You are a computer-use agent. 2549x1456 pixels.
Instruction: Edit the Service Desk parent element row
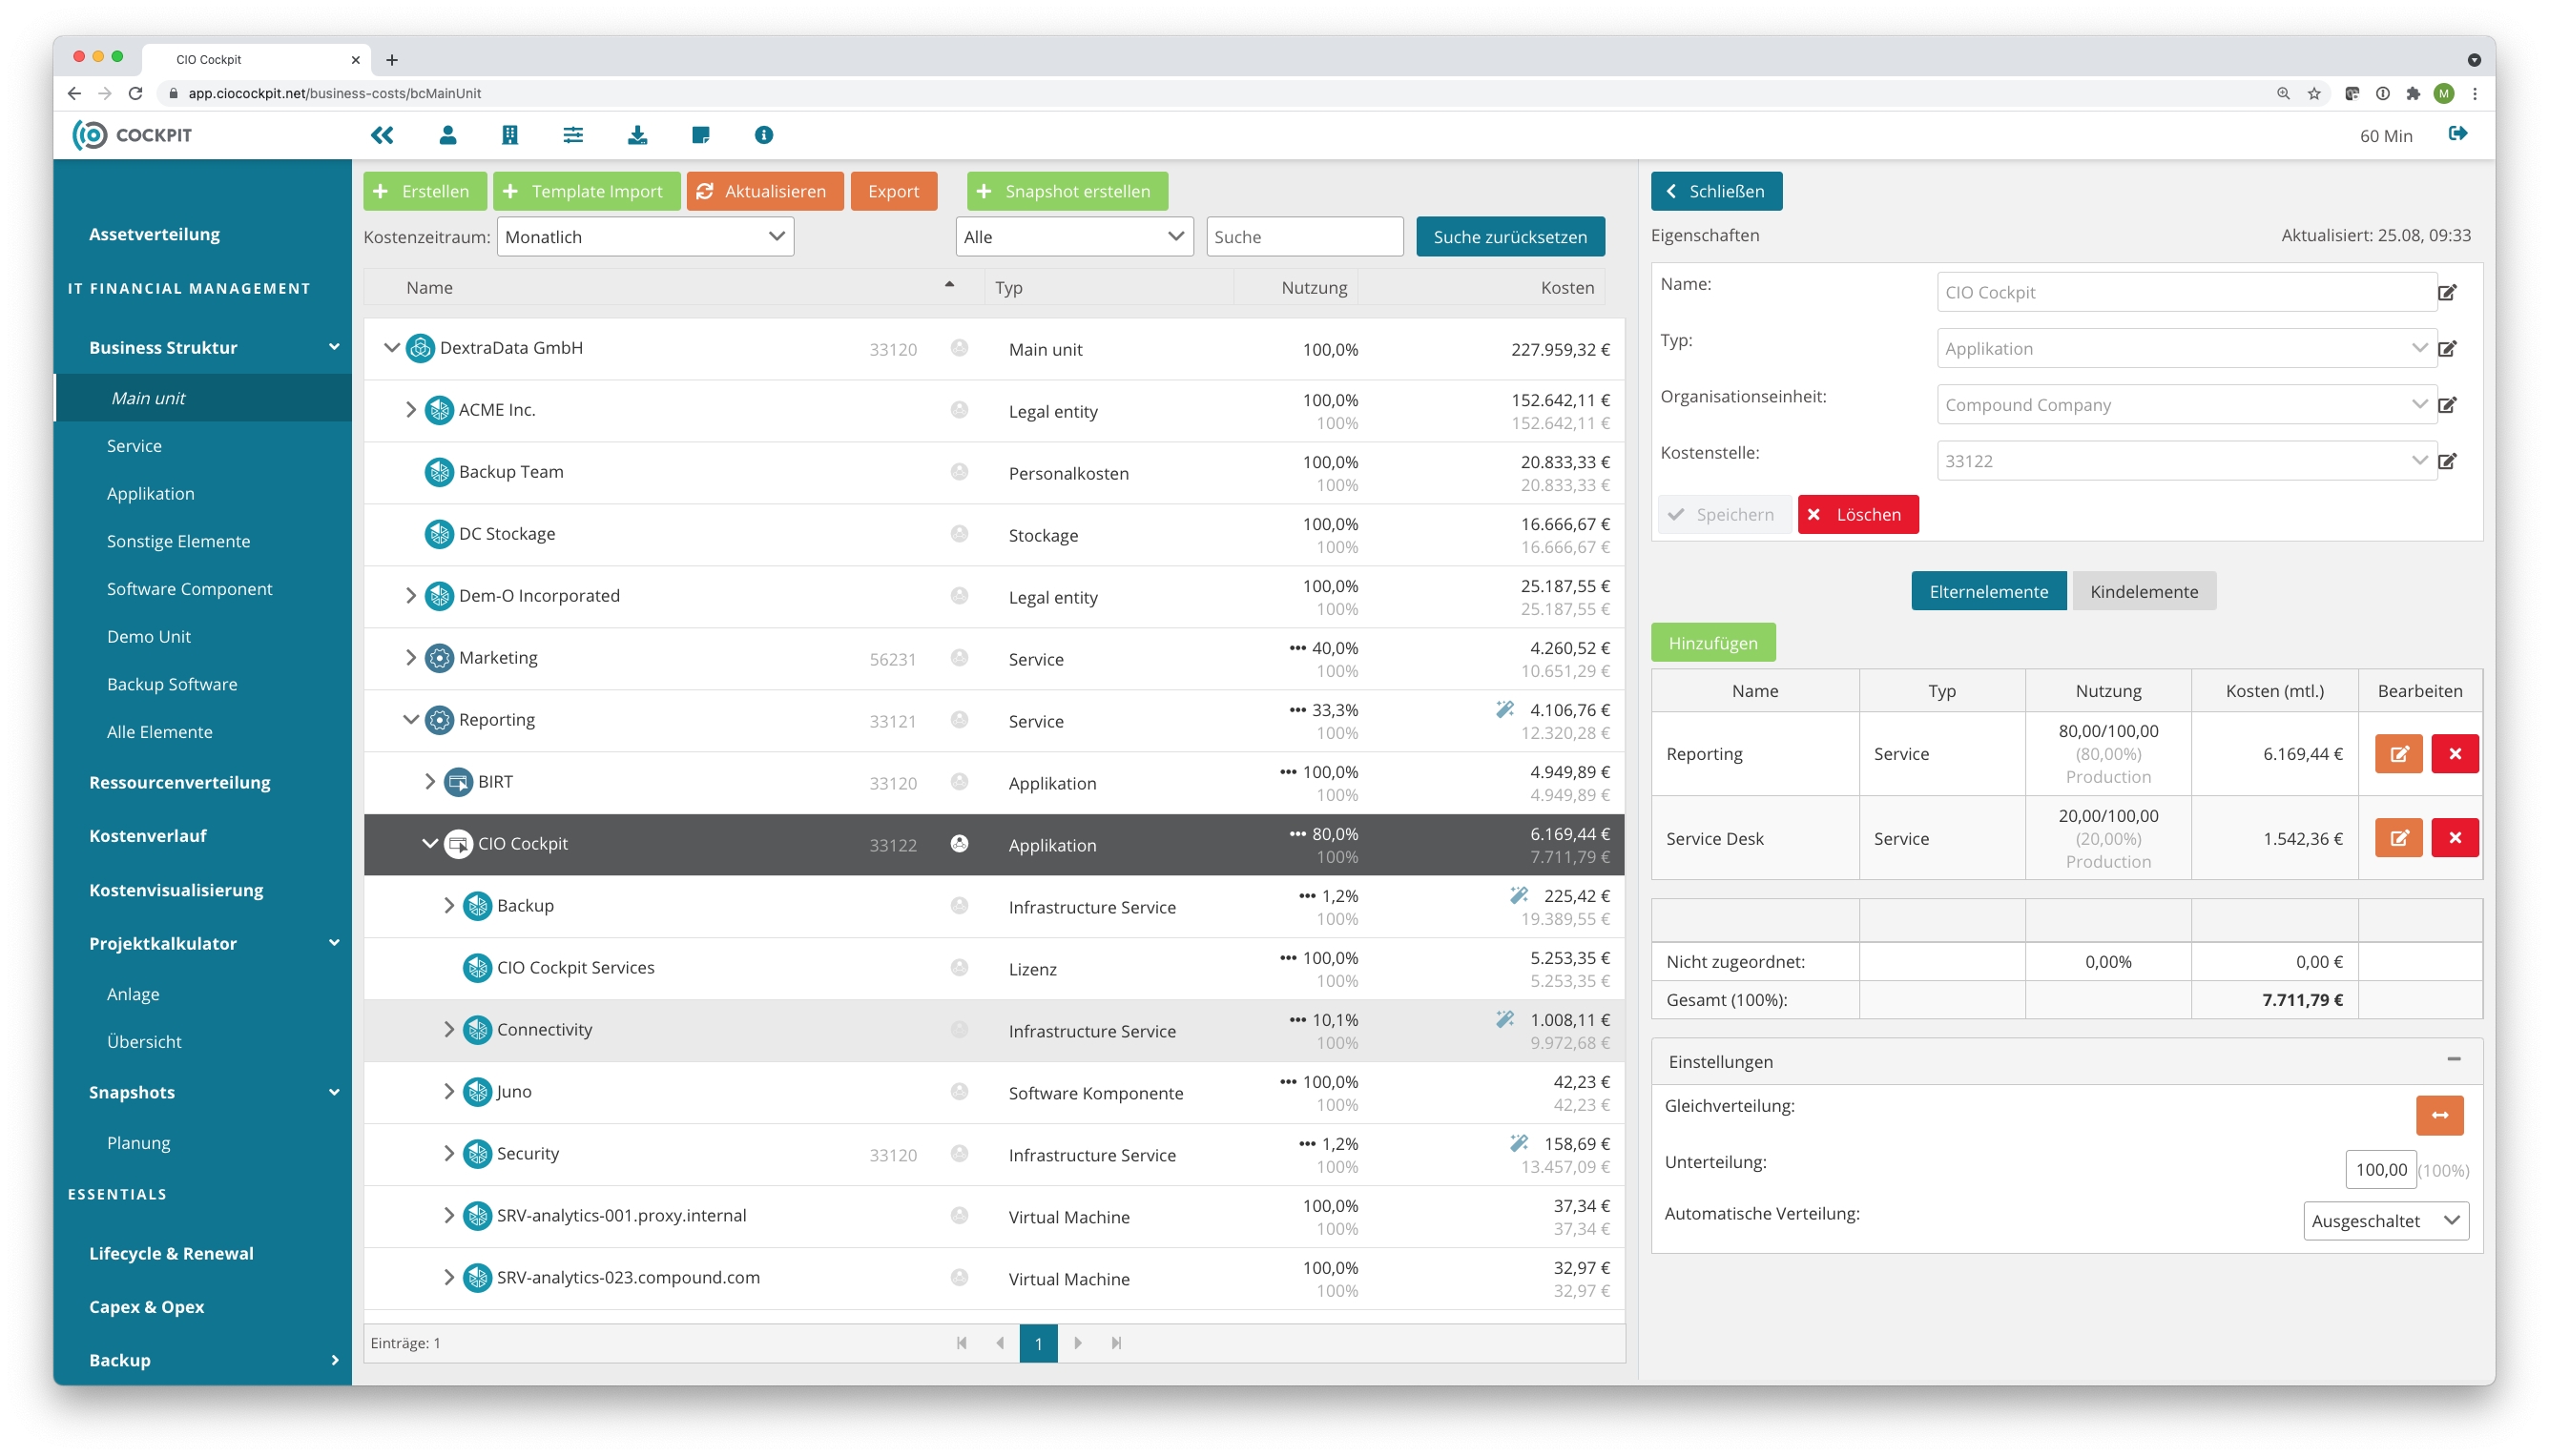pos(2398,838)
